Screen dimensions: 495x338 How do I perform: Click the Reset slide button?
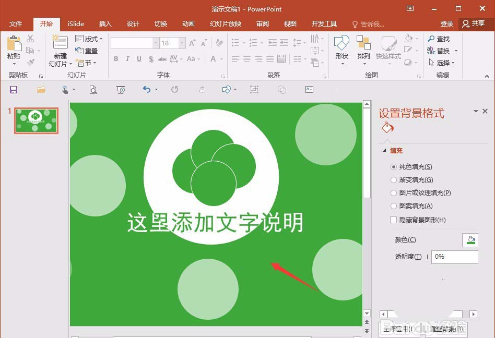[x=87, y=51]
